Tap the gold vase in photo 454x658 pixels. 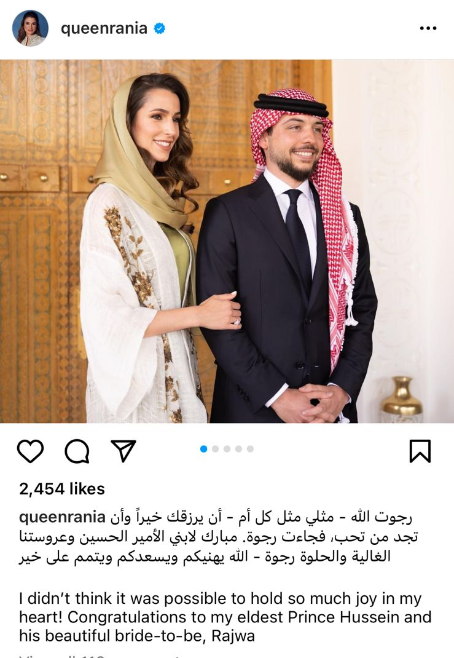coord(402,398)
